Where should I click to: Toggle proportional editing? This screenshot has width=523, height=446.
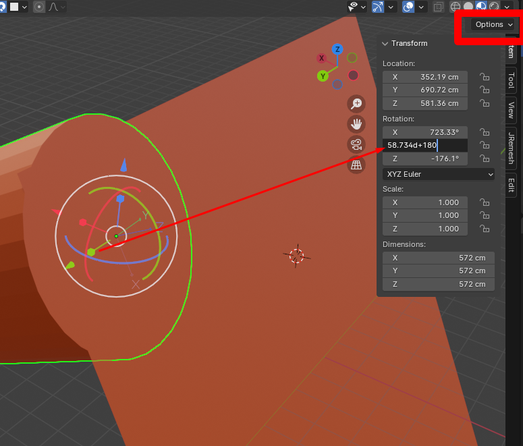click(x=39, y=7)
